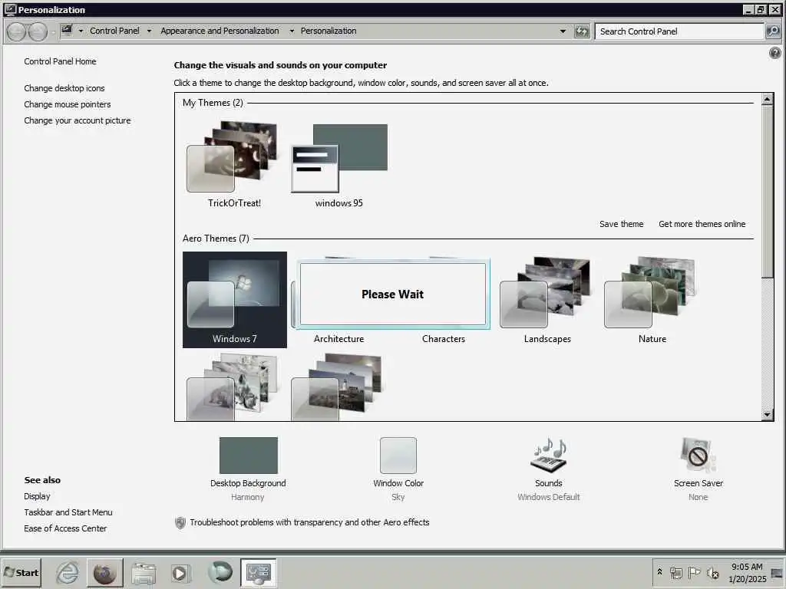The height and width of the screenshot is (589, 786).
Task: Open address bar history dropdown
Action: tap(563, 31)
